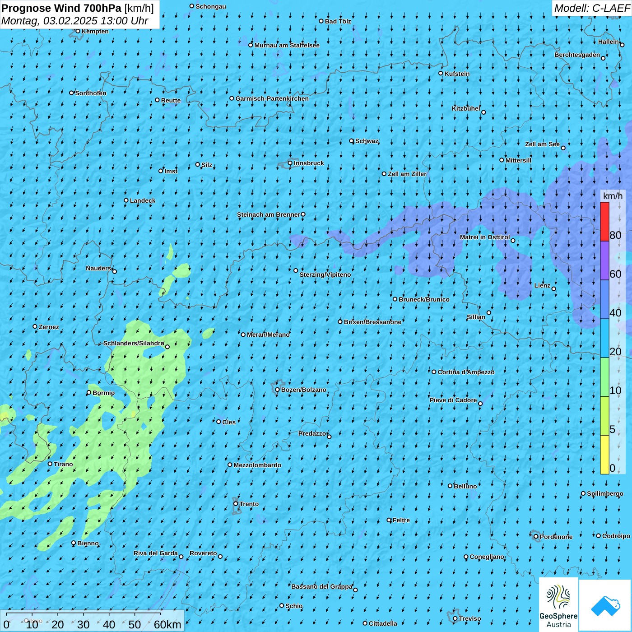Screen dimensions: 632x632
Task: Click the Steinach am Brenner label
Action: click(x=268, y=214)
